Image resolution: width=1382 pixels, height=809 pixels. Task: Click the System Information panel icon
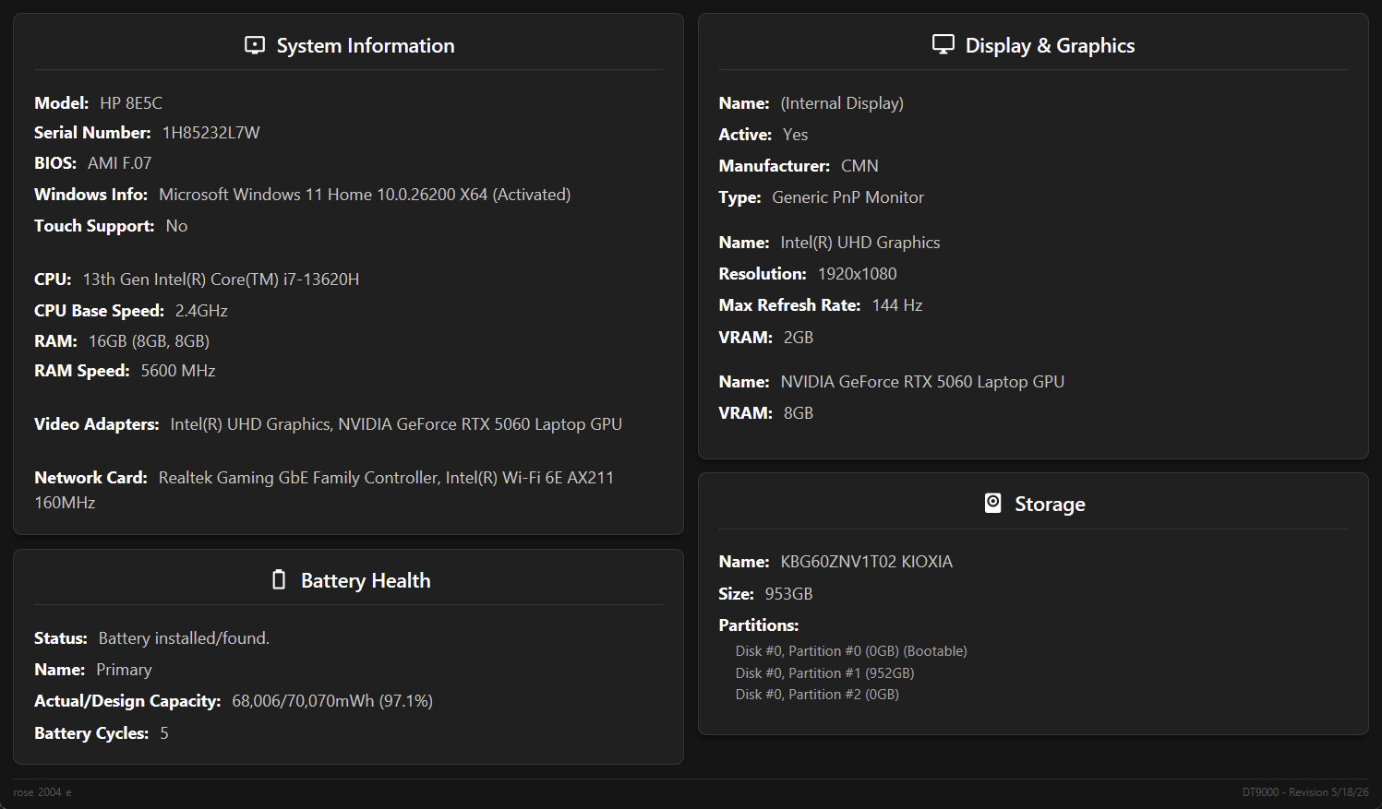coord(255,45)
